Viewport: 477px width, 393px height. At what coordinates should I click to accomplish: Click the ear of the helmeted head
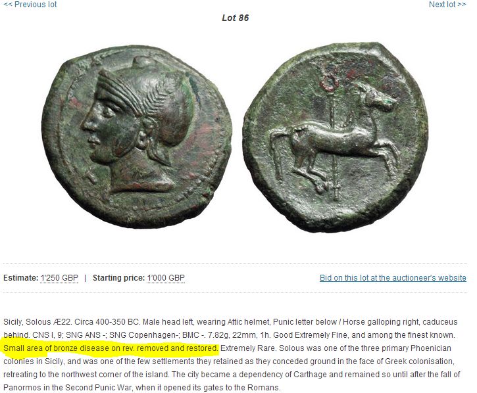tap(142, 141)
